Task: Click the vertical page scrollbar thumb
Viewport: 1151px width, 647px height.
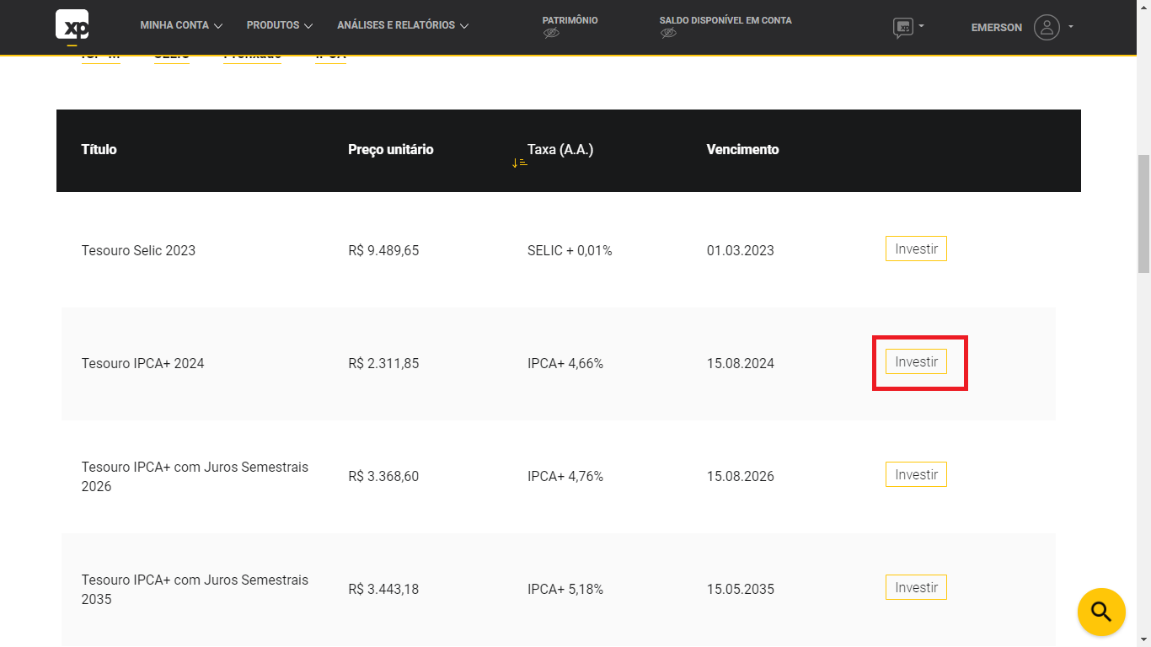Action: pyautogui.click(x=1143, y=214)
